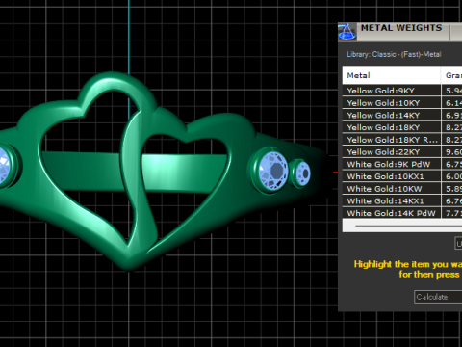Click the gram value beside White Gold:10KX1

pos(453,176)
